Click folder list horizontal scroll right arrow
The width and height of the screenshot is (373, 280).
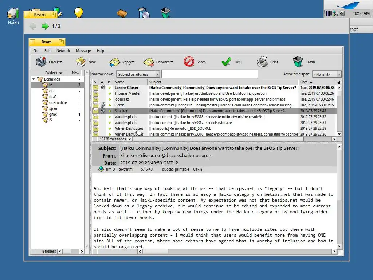82,251
